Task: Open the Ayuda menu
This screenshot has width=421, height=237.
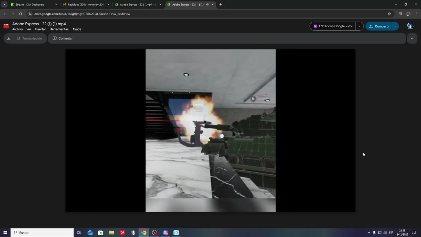Action: (77, 29)
